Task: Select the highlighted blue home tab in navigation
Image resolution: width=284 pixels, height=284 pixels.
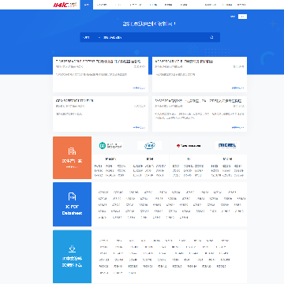Action: (x=87, y=5)
